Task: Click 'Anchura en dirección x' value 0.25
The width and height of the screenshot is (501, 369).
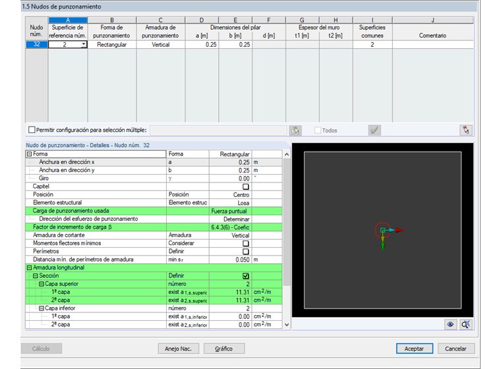Action: pos(230,162)
